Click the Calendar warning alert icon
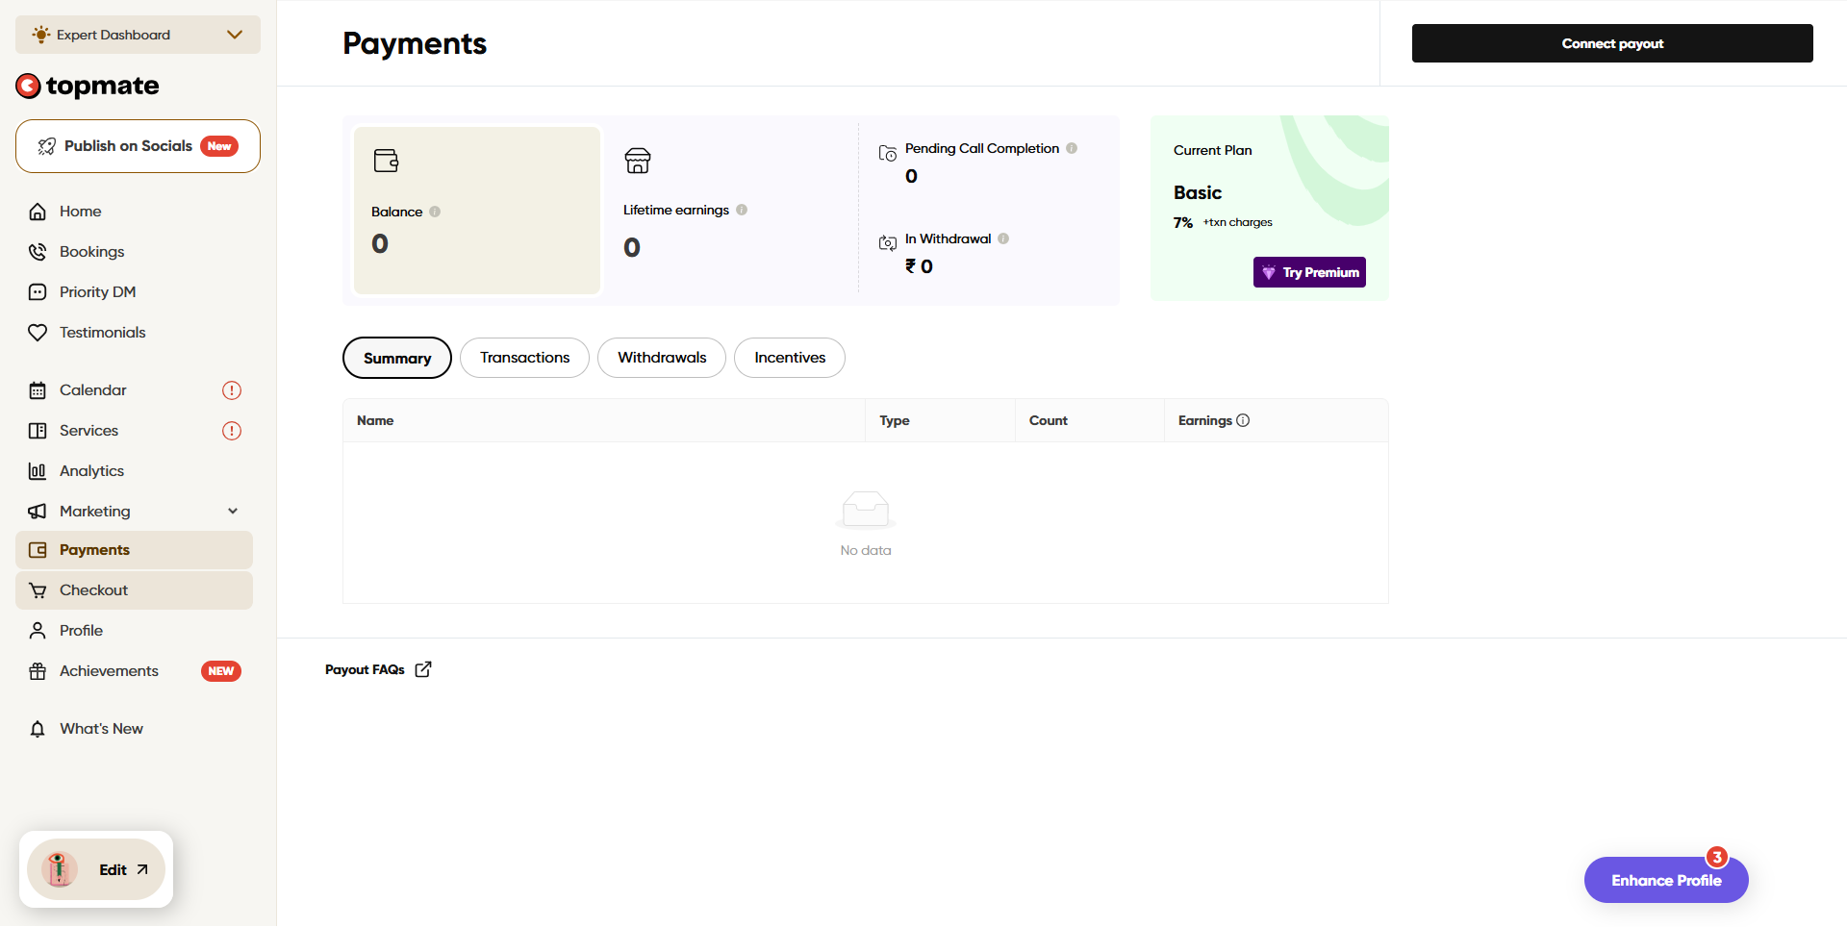 pyautogui.click(x=232, y=390)
